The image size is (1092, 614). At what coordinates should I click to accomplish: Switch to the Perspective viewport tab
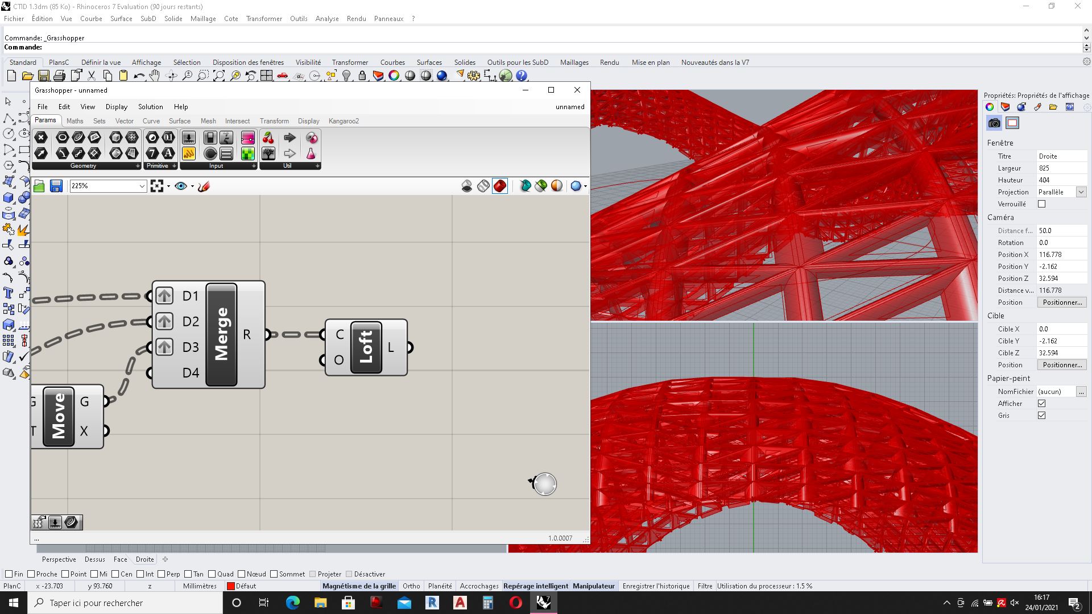(59, 559)
